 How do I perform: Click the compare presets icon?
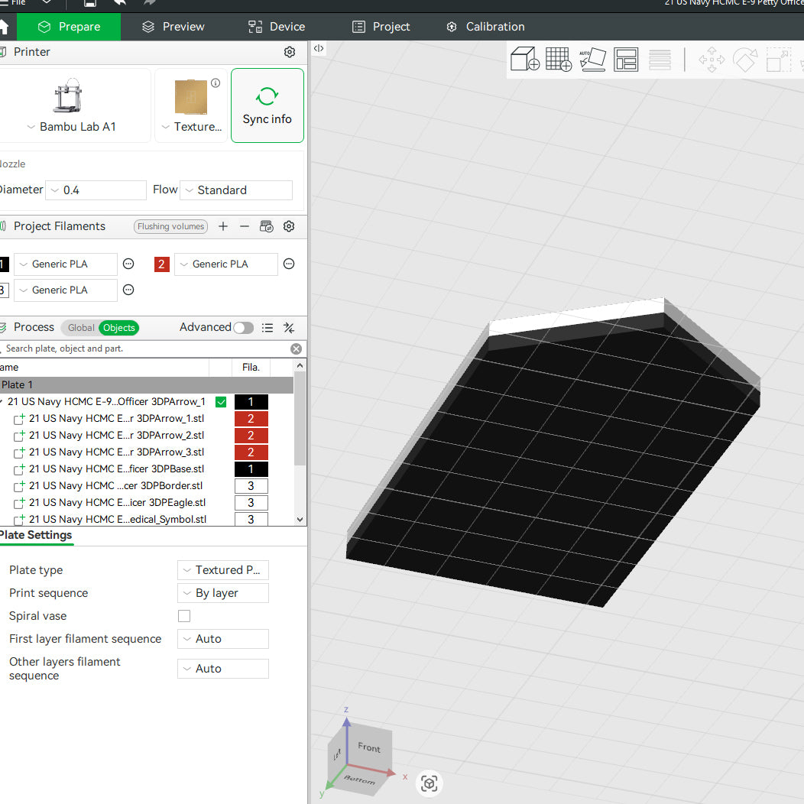point(289,328)
